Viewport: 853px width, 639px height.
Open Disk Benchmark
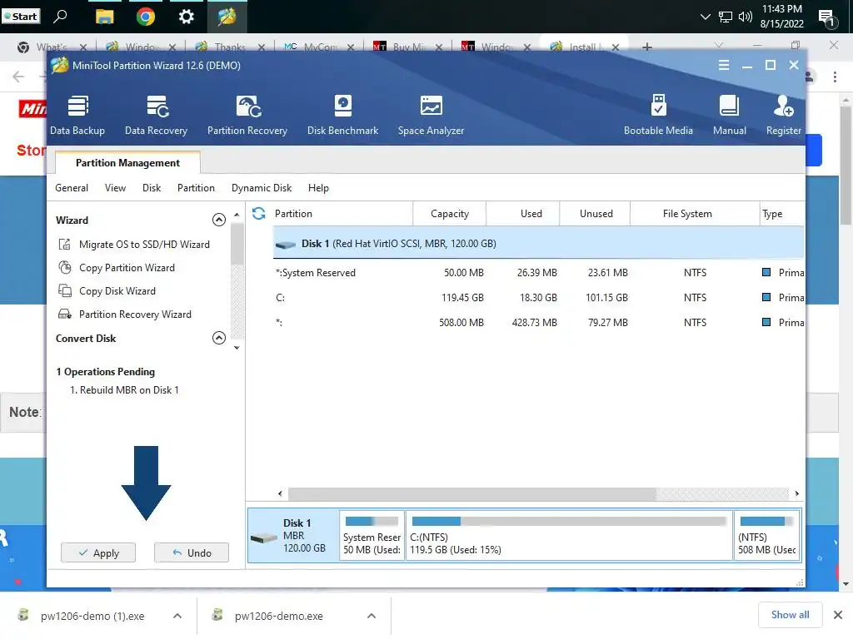(x=342, y=115)
